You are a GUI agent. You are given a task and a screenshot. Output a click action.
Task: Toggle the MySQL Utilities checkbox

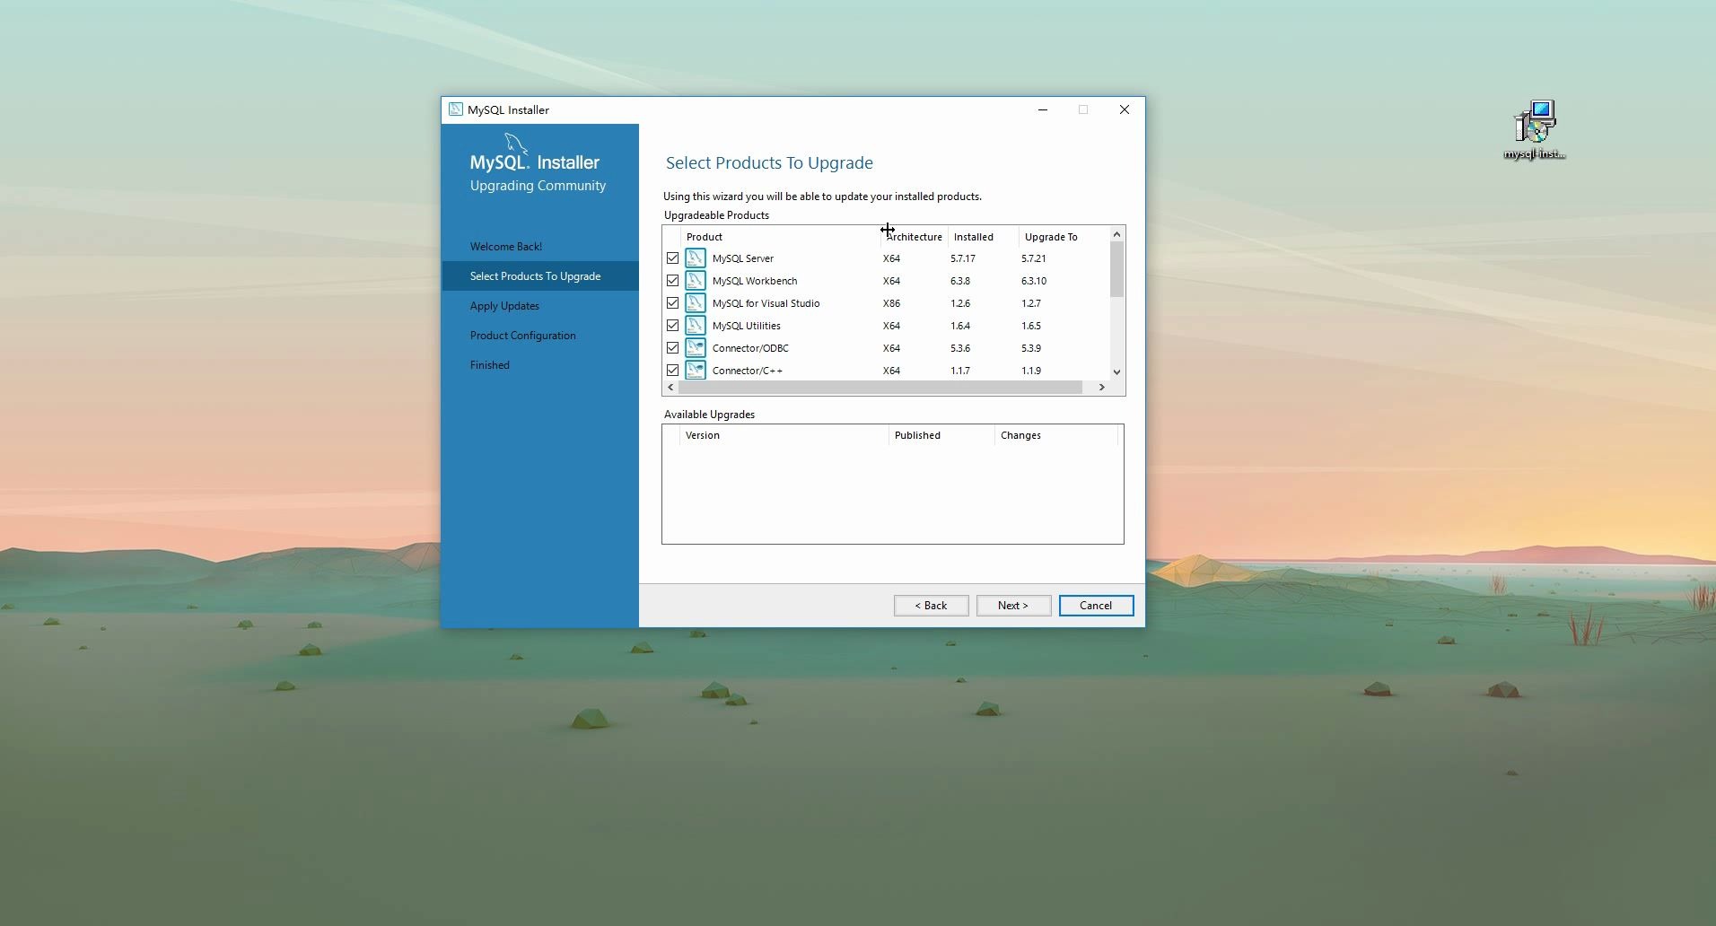(x=673, y=326)
